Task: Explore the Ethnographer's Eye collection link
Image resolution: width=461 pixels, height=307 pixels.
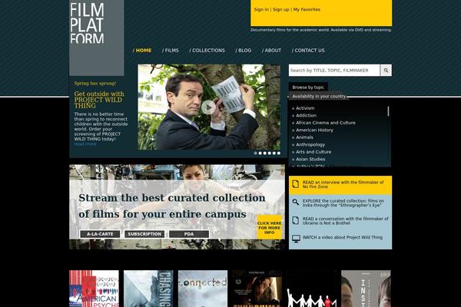Action: pos(343,203)
